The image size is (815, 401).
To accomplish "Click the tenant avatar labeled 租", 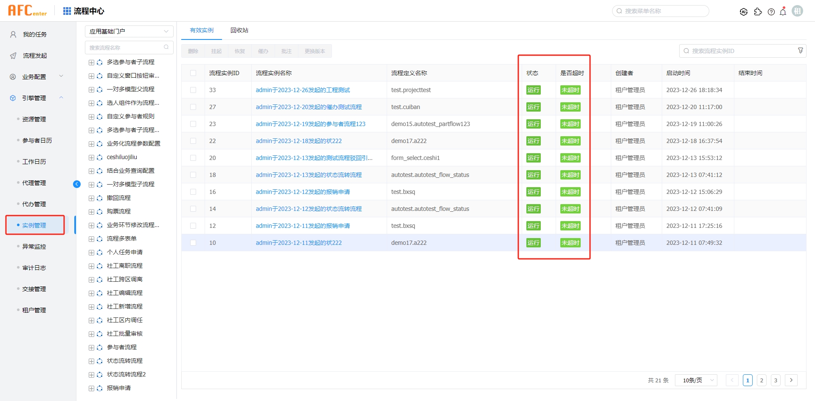I will coord(797,11).
